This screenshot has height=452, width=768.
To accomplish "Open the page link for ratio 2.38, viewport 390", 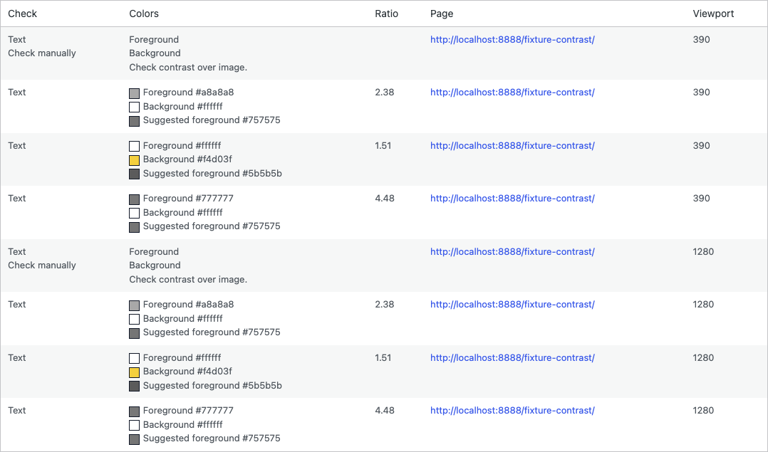I will point(512,93).
